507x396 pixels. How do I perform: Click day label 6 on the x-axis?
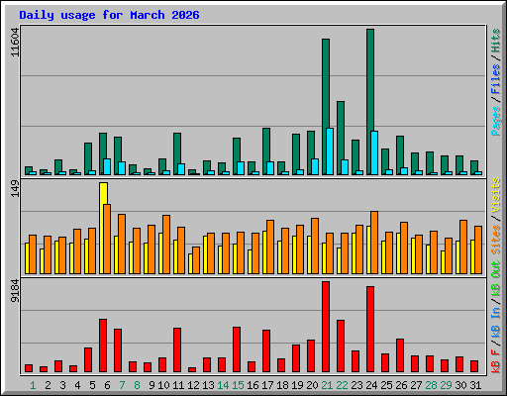[x=107, y=385]
